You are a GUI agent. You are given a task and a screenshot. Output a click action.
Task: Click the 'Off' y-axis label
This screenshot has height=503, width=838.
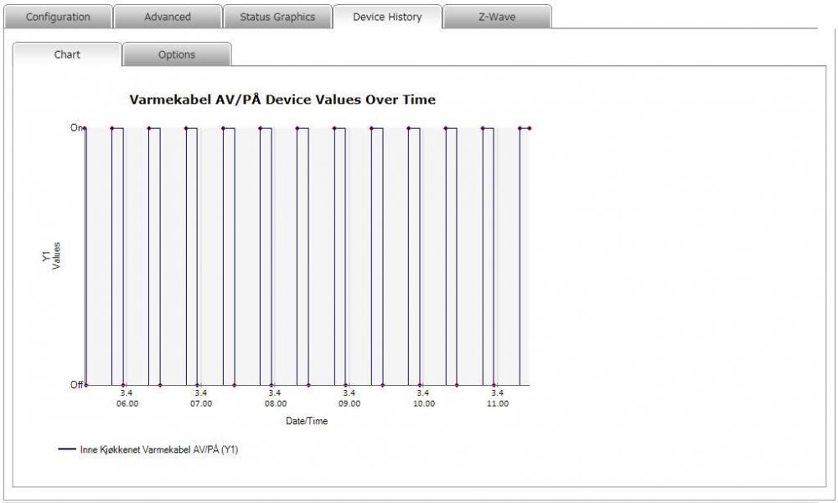tap(77, 384)
